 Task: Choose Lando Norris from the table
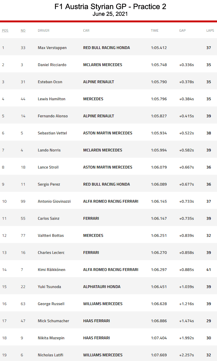pyautogui.click(x=49, y=150)
